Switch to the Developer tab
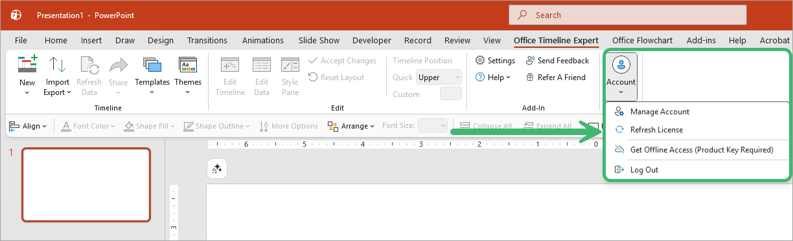This screenshot has height=241, width=793. [372, 40]
